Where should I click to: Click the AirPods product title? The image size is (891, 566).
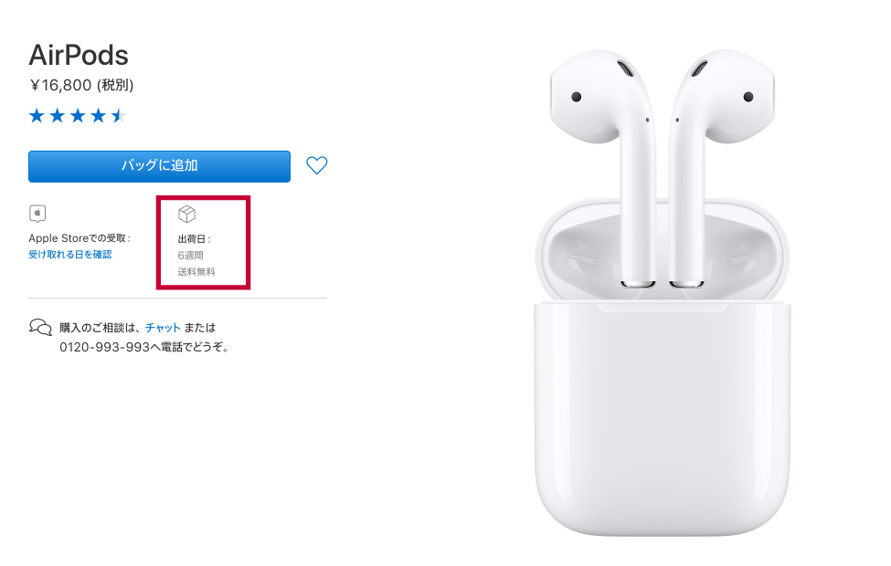click(x=79, y=55)
